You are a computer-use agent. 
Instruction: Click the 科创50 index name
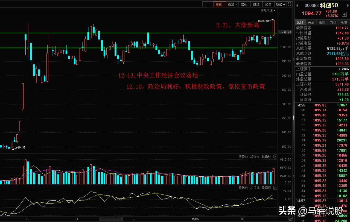tap(329, 5)
